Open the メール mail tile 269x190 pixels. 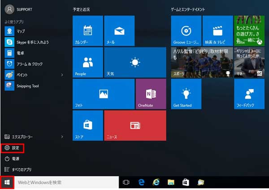[119, 31]
